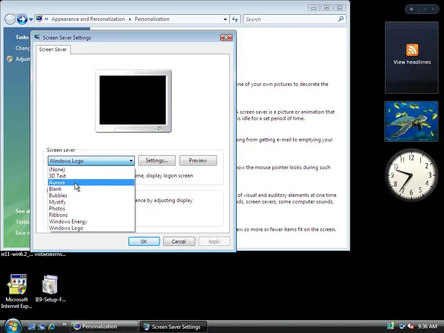Open IE9-Setup-F... desktop icon
This screenshot has height=333, width=444.
point(50,288)
